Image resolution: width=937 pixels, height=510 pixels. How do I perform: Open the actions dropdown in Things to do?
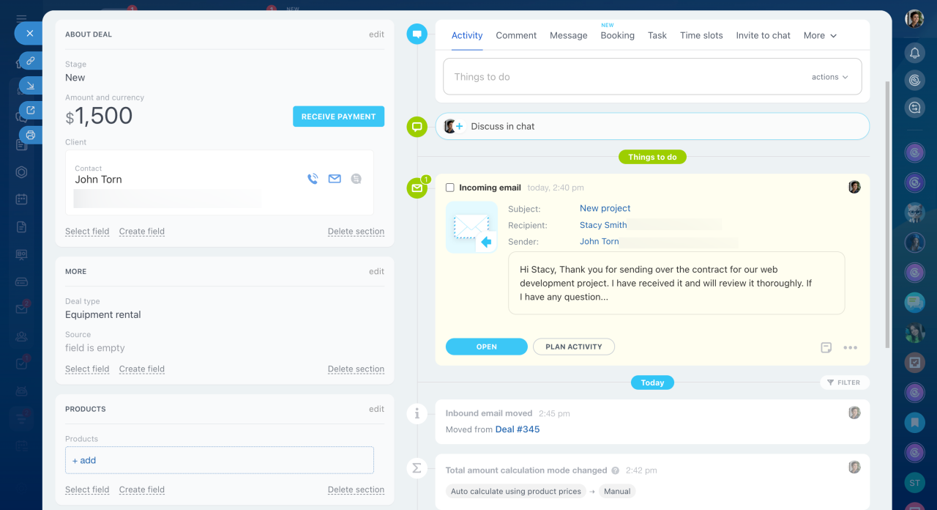(x=829, y=77)
